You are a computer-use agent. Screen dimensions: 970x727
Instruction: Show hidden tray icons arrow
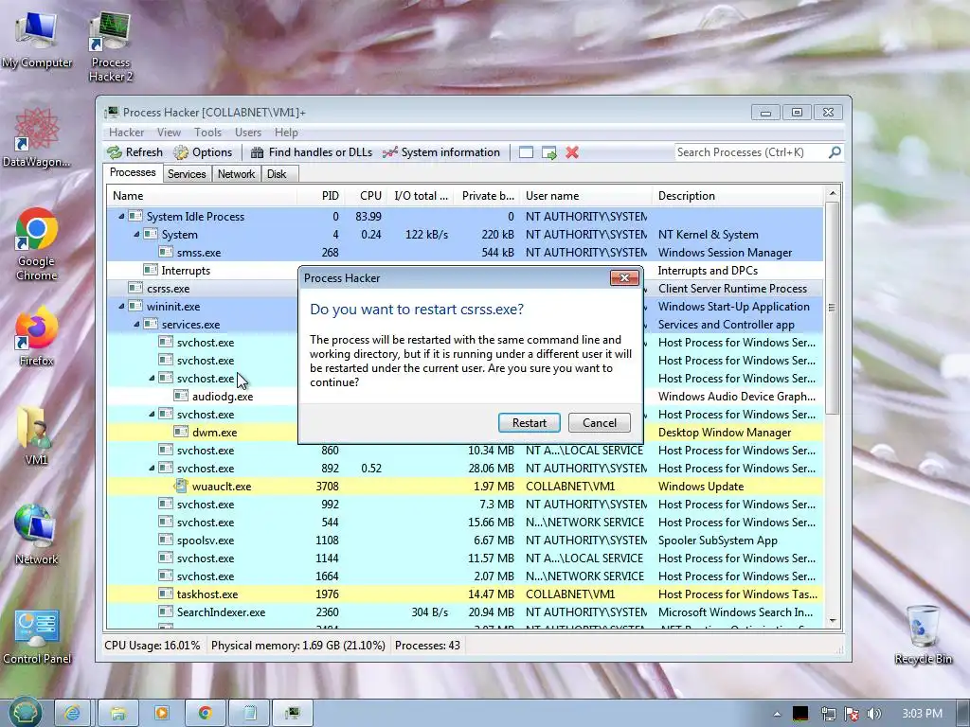pyautogui.click(x=777, y=714)
